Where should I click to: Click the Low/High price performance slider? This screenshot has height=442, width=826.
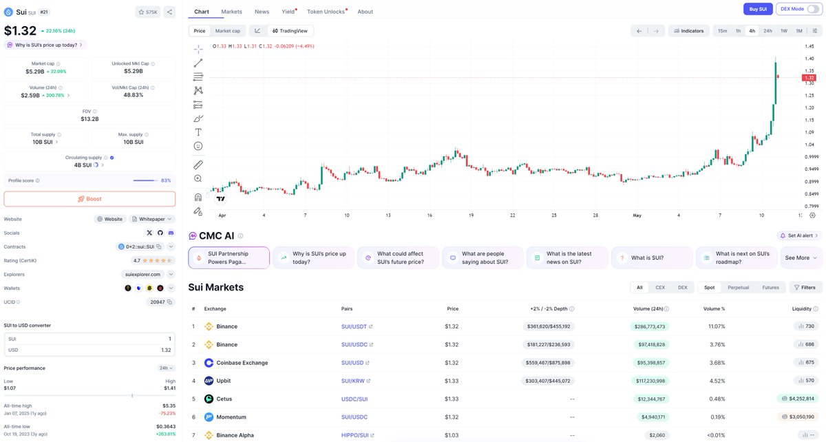click(89, 395)
